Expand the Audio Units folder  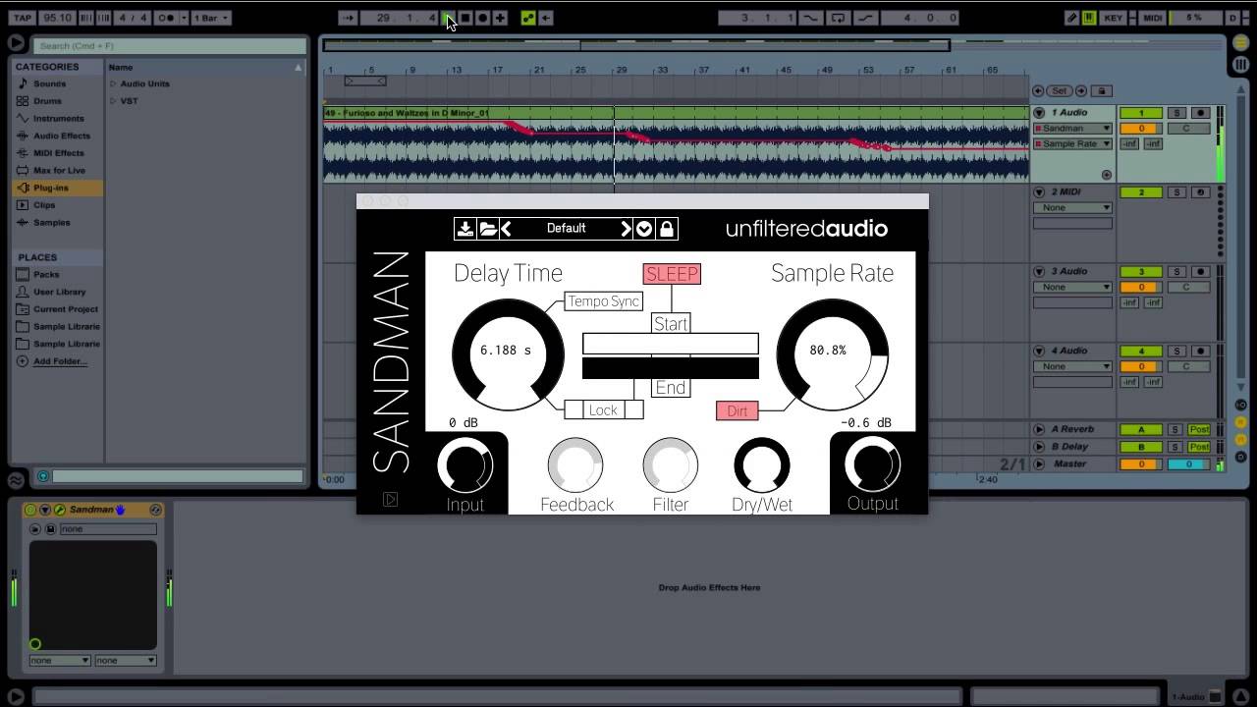113,84
